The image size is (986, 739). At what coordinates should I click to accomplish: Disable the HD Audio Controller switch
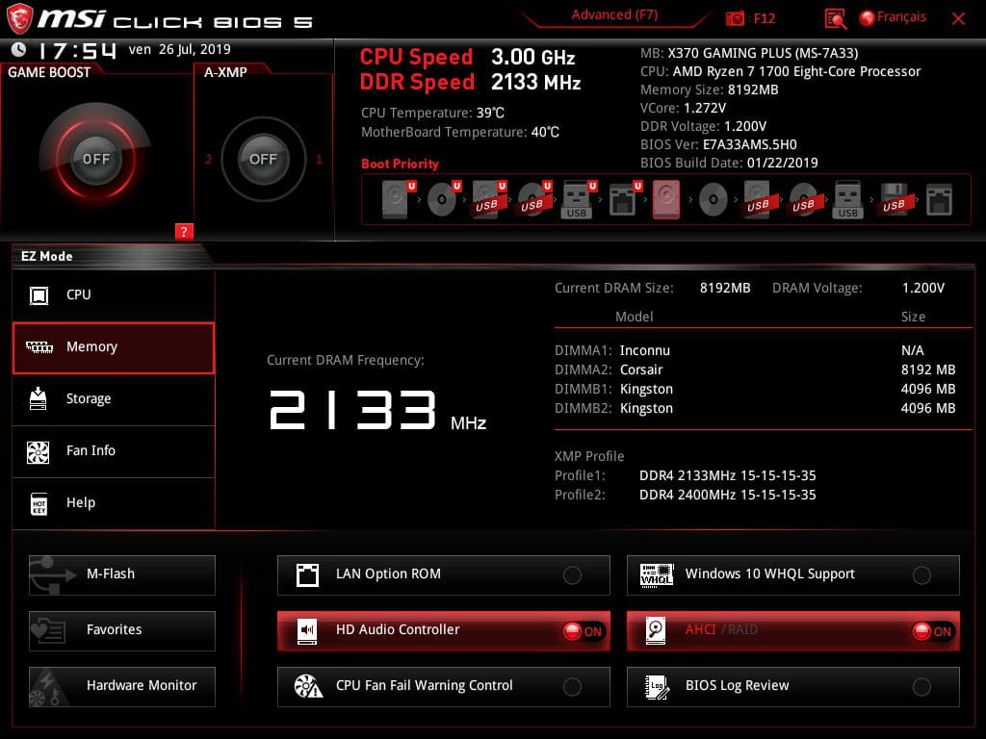pos(583,631)
